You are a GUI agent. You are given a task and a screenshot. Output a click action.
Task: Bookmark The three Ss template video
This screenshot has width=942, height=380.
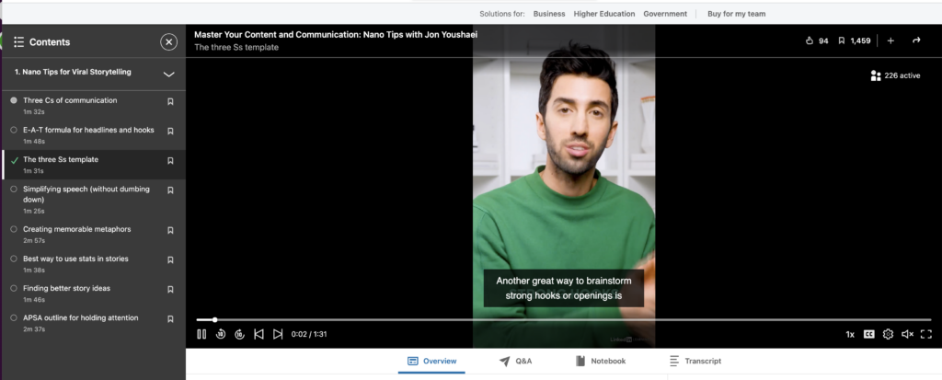pyautogui.click(x=170, y=160)
